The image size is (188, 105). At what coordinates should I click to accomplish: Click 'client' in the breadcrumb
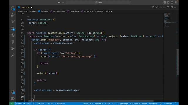[21, 11]
